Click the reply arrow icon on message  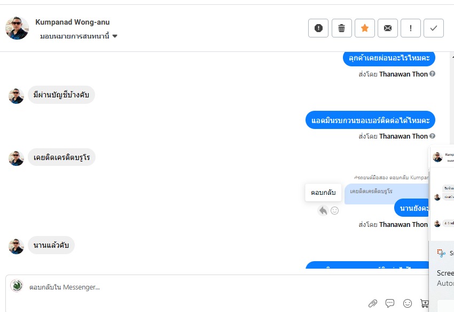(x=323, y=211)
